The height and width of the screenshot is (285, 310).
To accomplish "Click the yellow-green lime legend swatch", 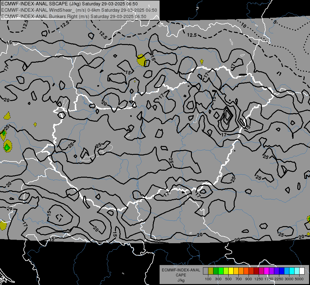I will [x=226, y=271].
